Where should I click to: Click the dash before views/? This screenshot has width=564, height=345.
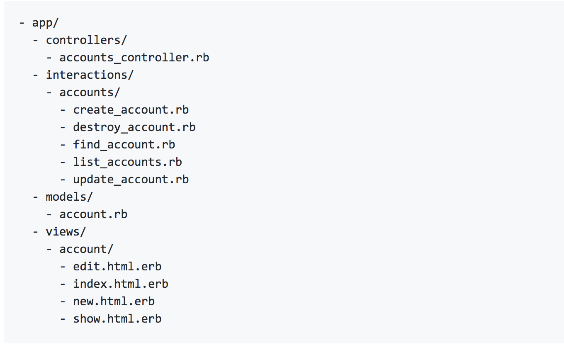(x=36, y=232)
